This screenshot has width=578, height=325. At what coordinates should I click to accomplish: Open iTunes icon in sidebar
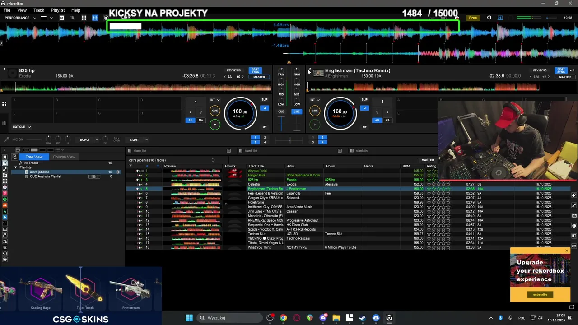tap(5, 187)
